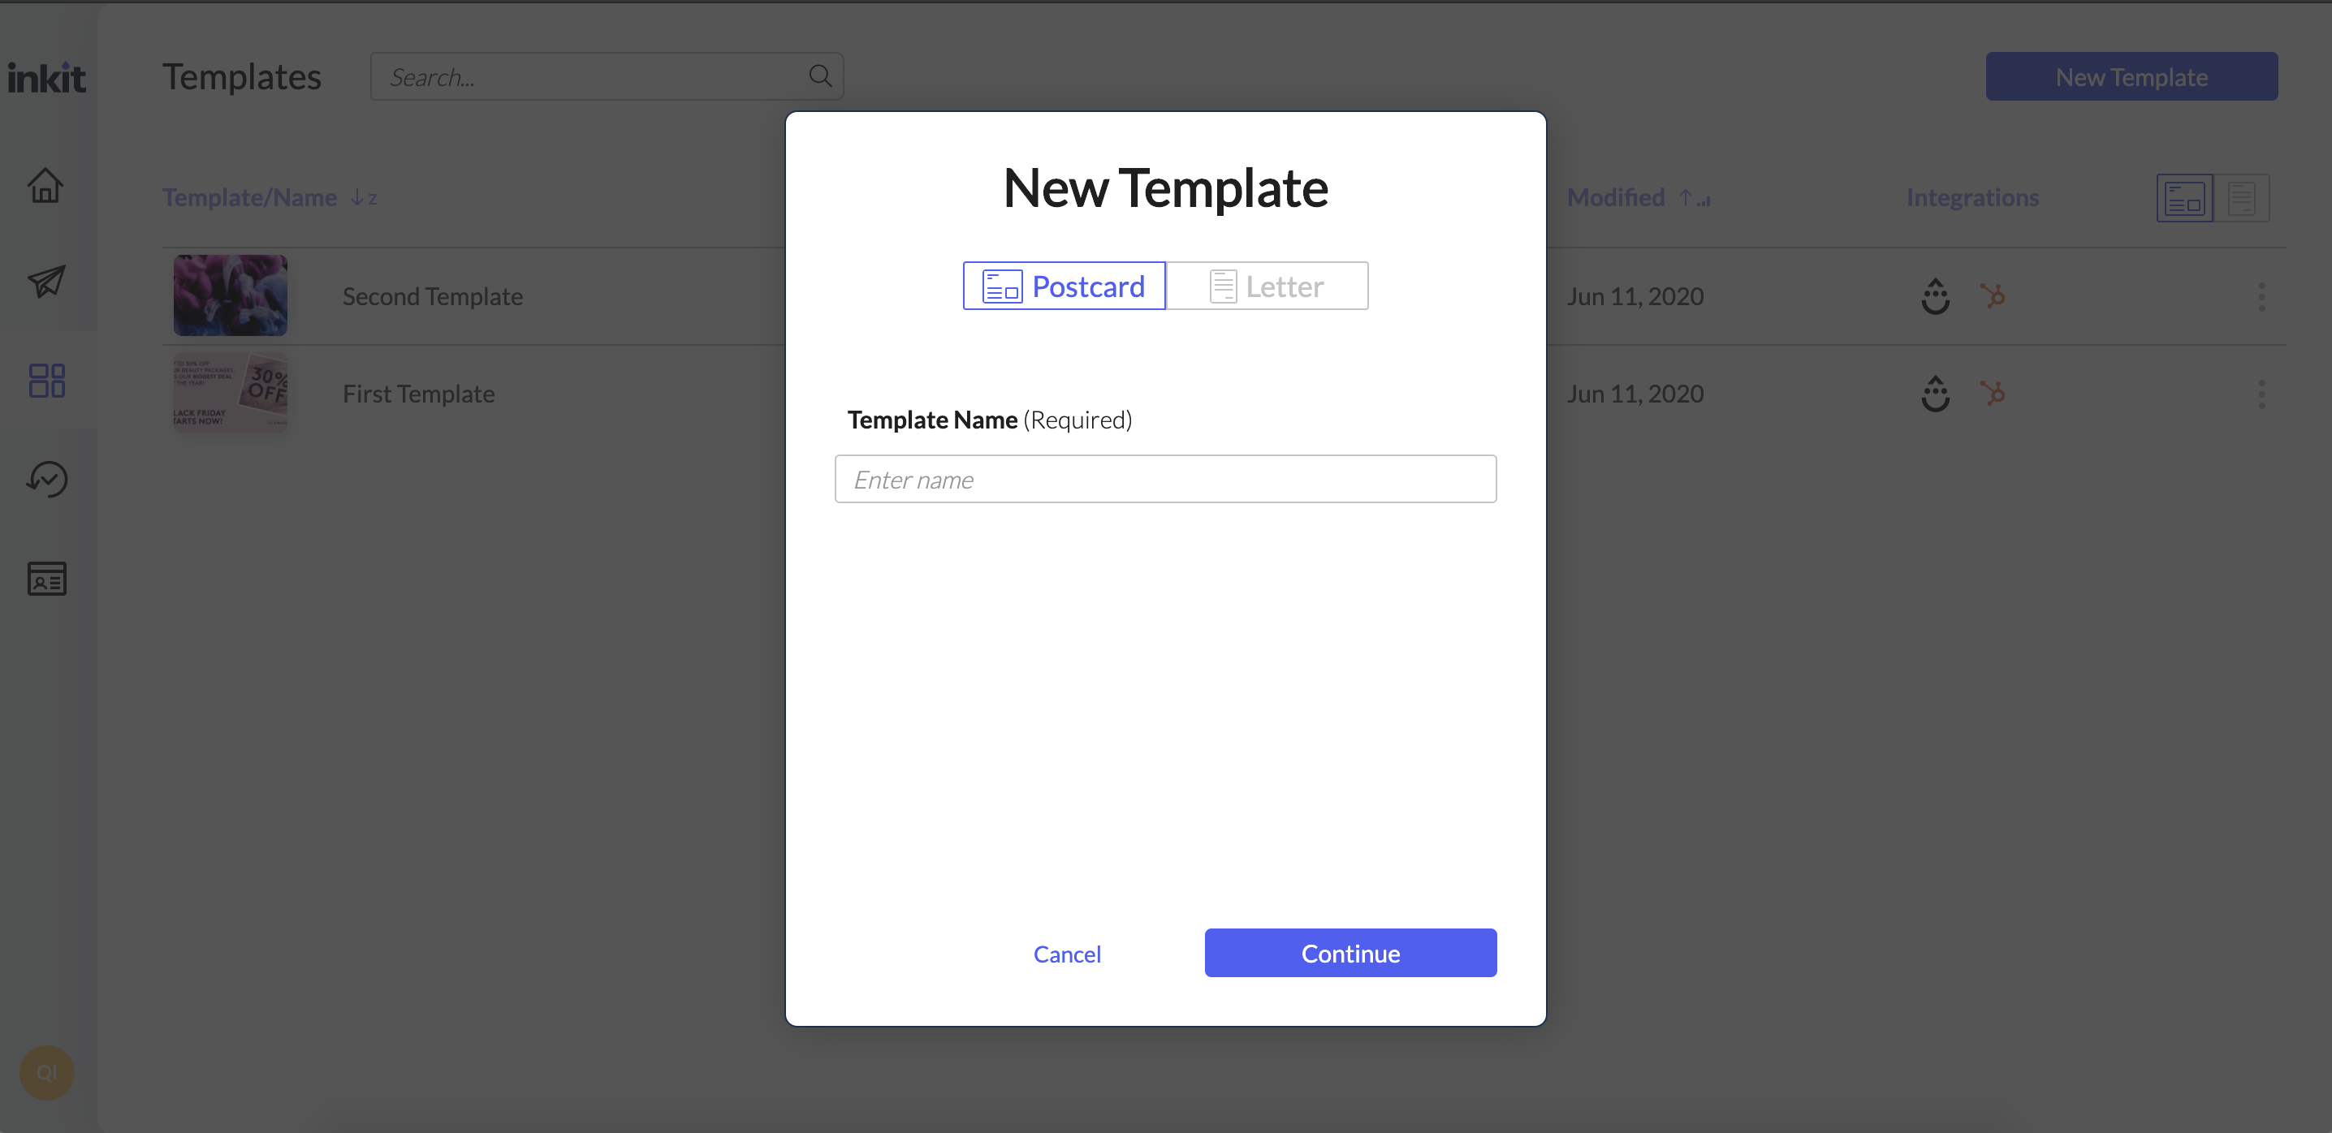This screenshot has width=2332, height=1133.
Task: Open Second Template more options menu
Action: coord(2261,296)
